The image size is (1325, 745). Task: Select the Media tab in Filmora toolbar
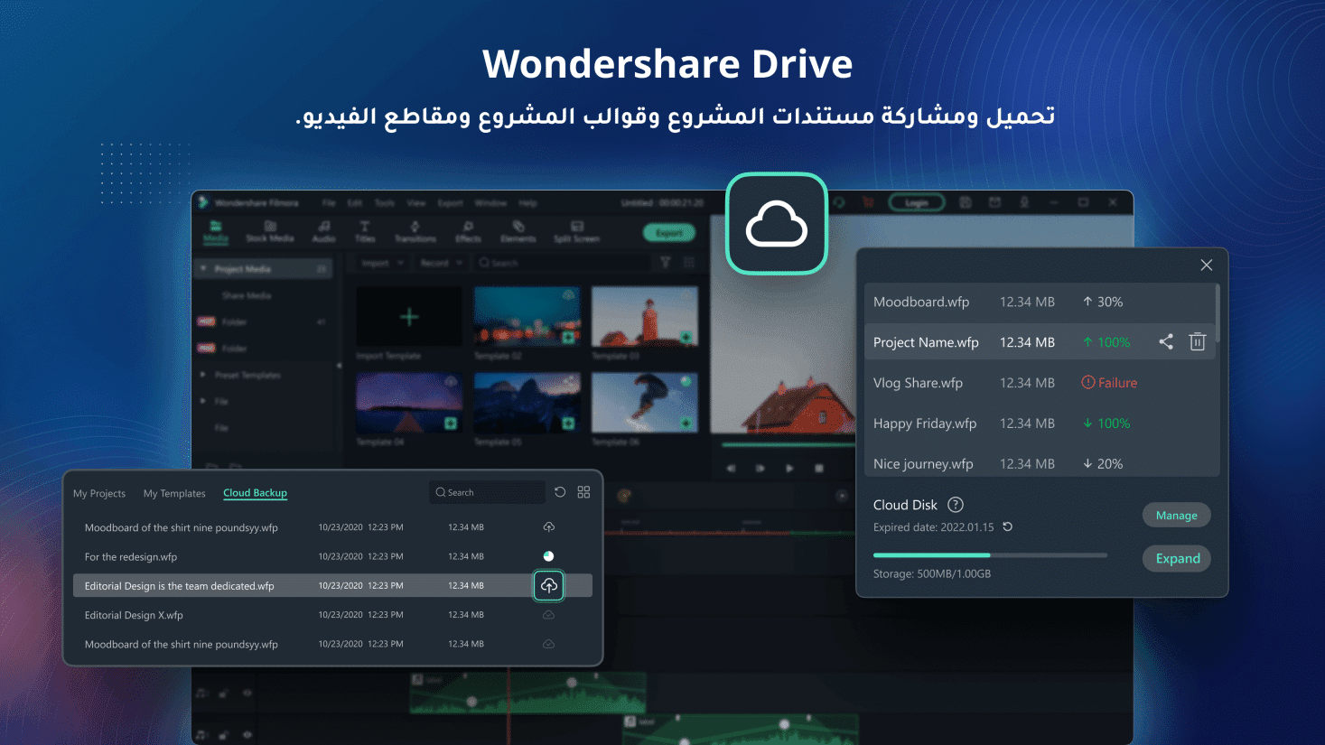[x=215, y=231]
